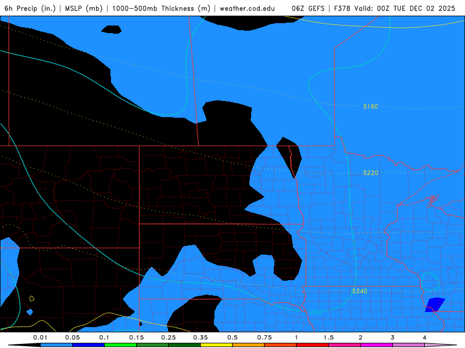The height and width of the screenshot is (348, 465).
Task: Click the 1022 isobar pressure label
Action: tap(316, 312)
